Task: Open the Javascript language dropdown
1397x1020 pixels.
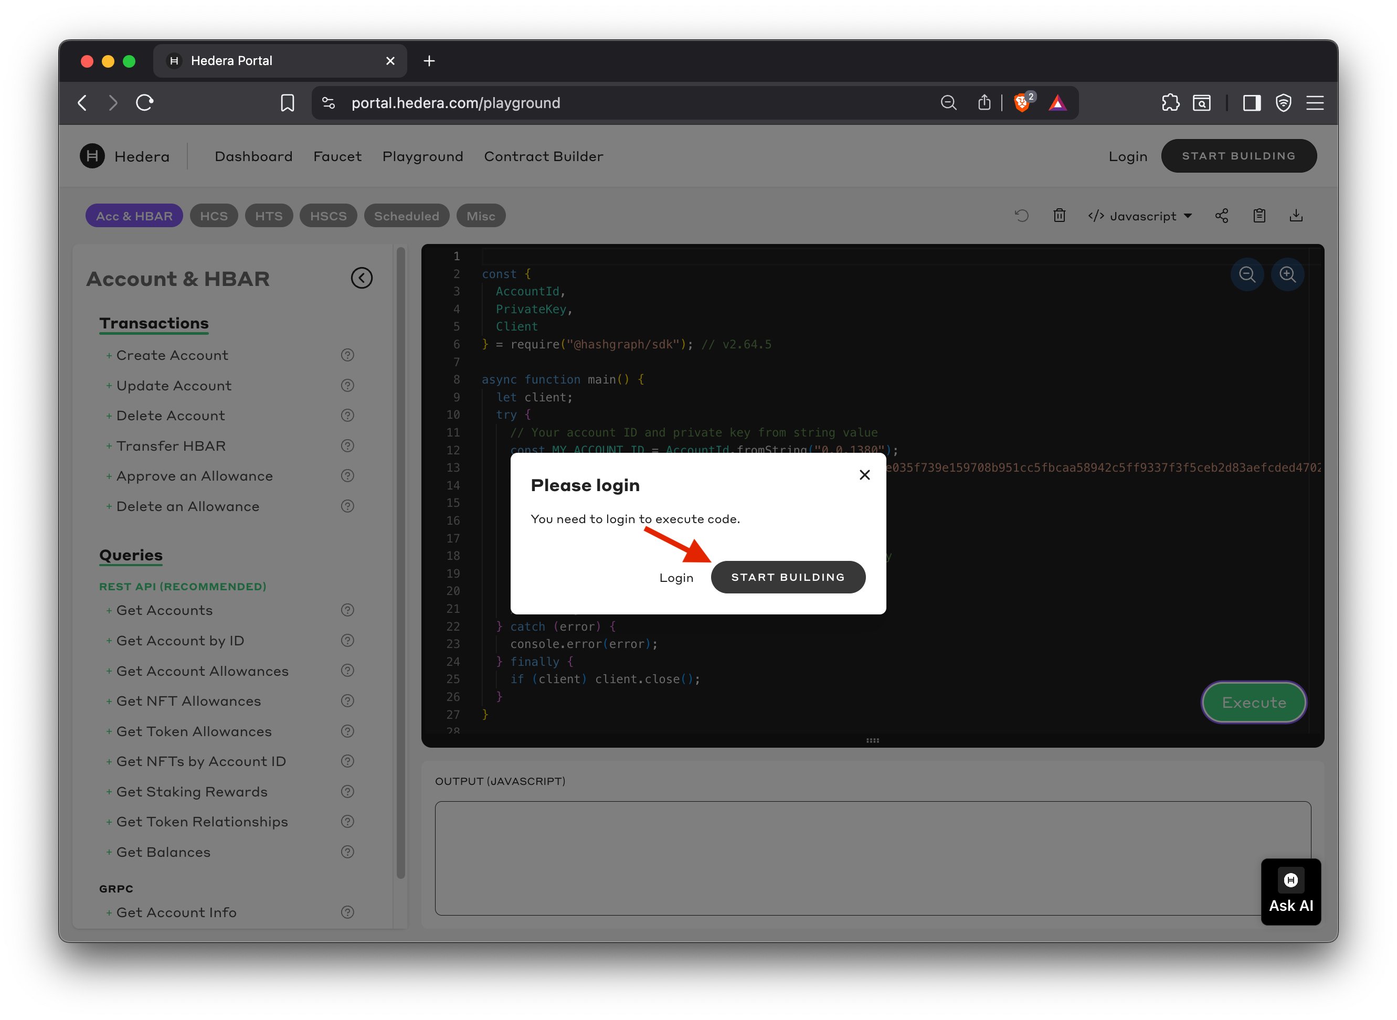Action: pyautogui.click(x=1140, y=216)
